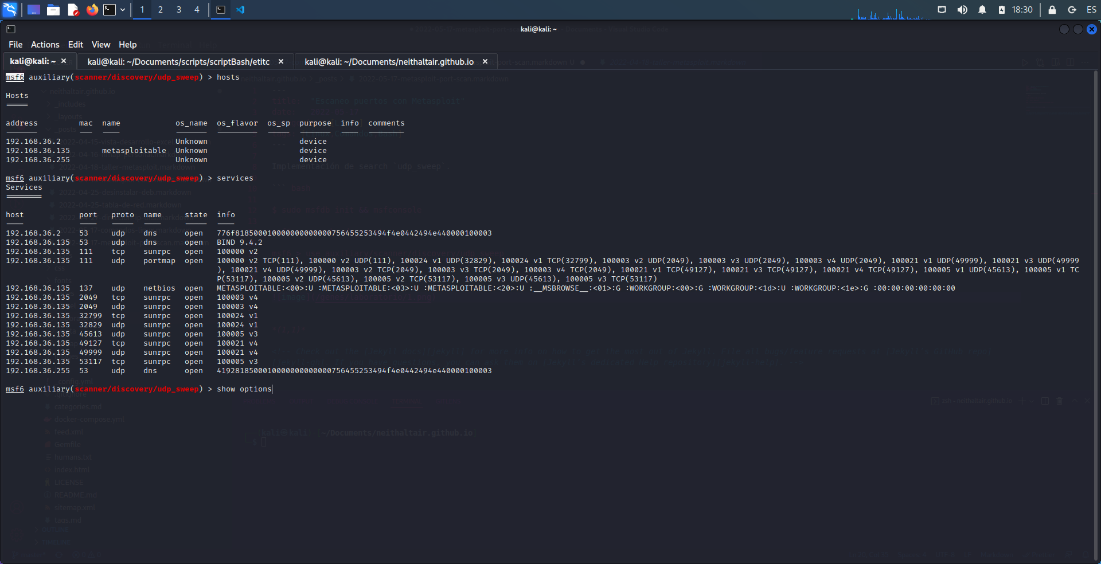Open the Actions menu
This screenshot has height=564, width=1101.
45,45
